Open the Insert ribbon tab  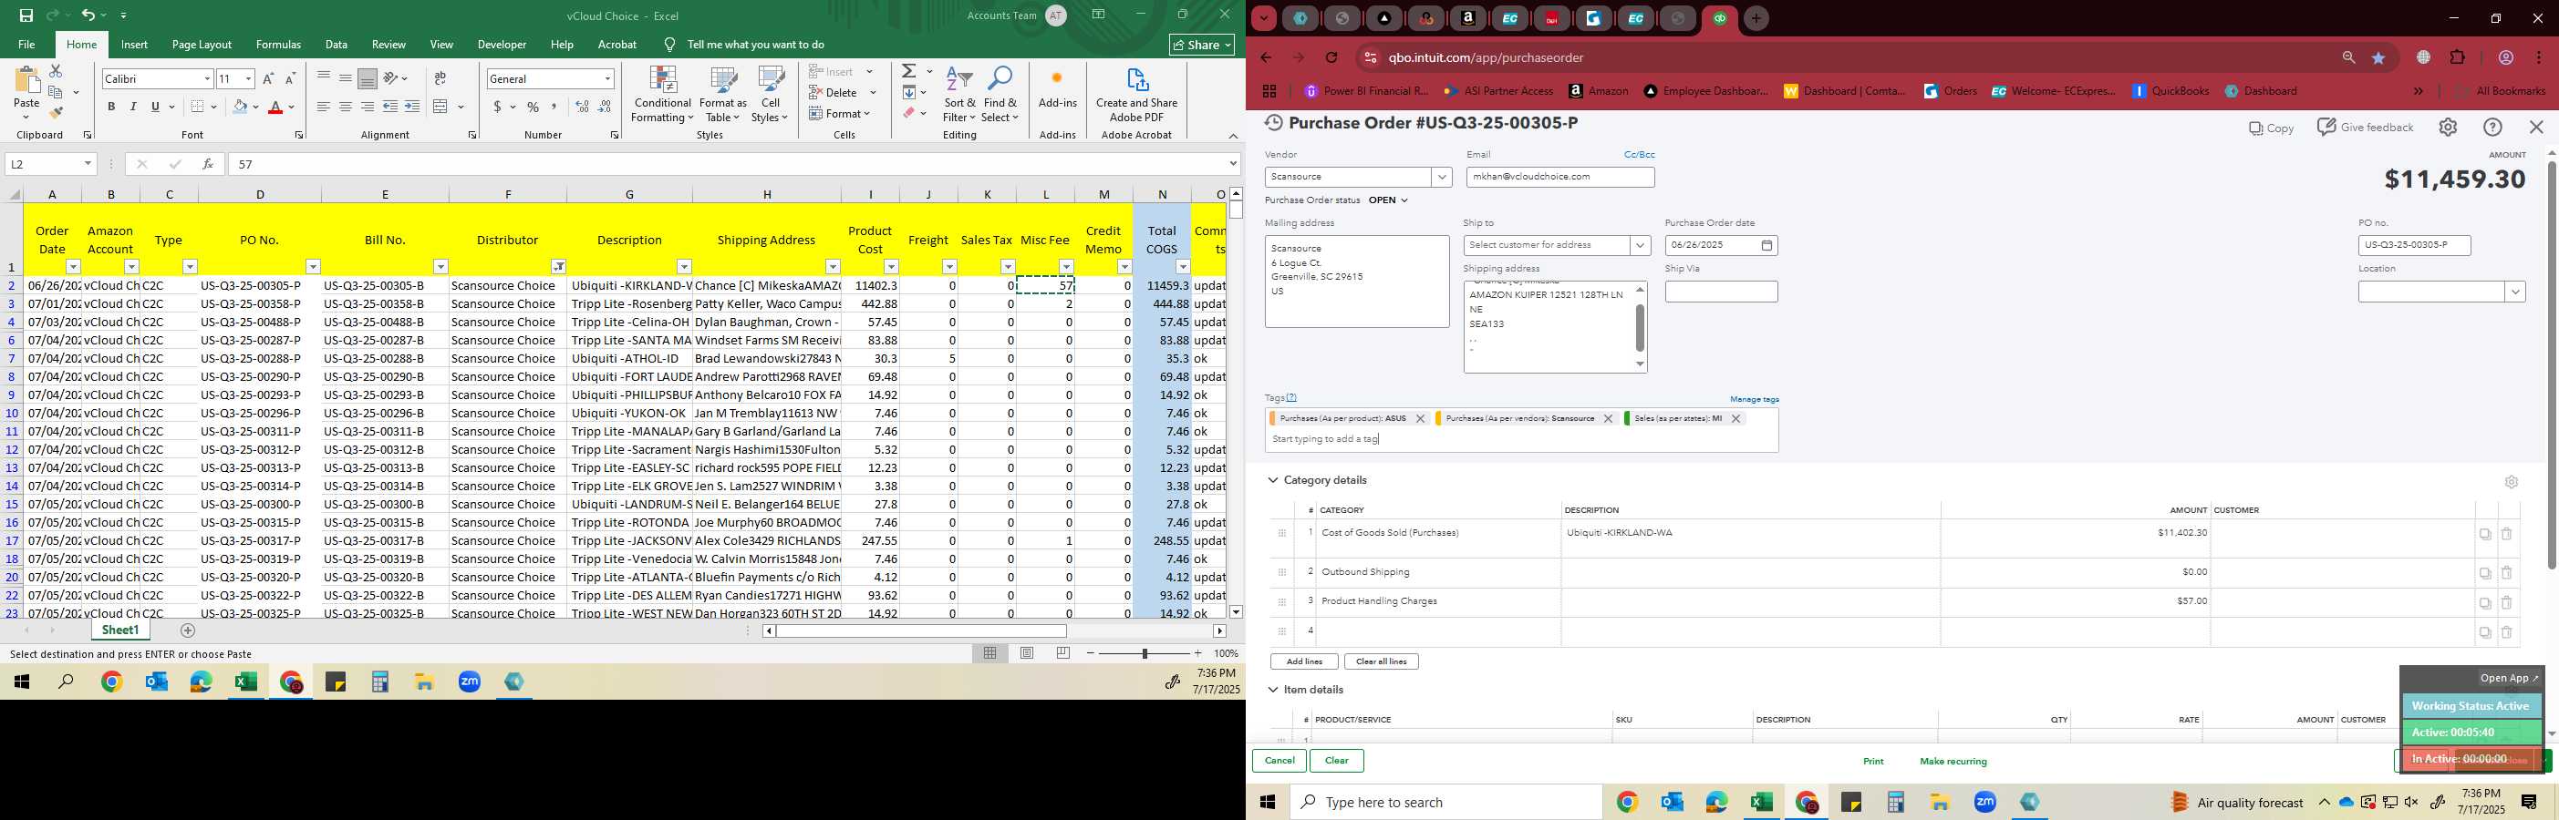pos(134,45)
